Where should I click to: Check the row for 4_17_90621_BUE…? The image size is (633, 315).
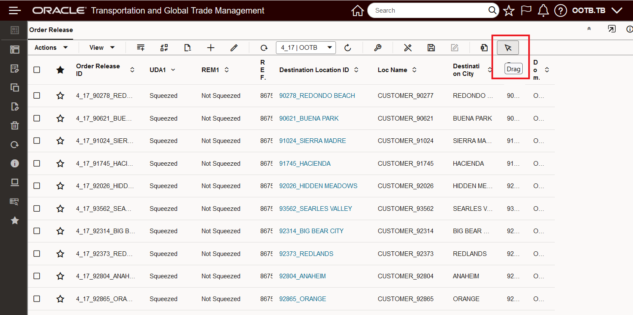point(37,118)
